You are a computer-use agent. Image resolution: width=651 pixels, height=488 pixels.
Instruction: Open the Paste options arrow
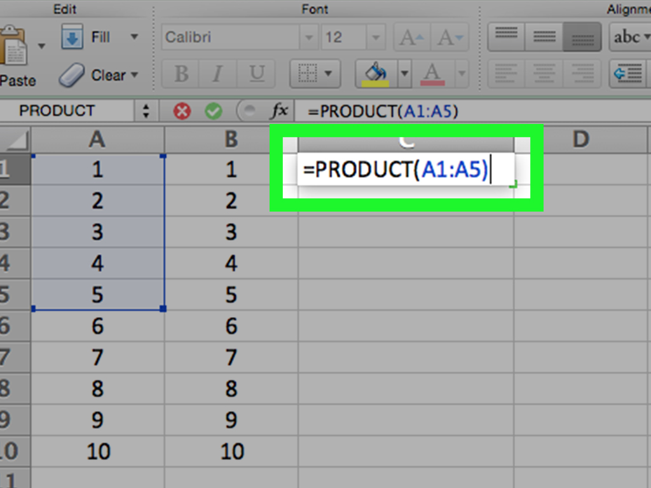click(x=41, y=46)
